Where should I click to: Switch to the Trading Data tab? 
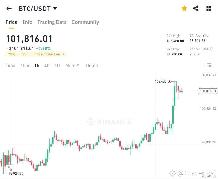pyautogui.click(x=52, y=22)
